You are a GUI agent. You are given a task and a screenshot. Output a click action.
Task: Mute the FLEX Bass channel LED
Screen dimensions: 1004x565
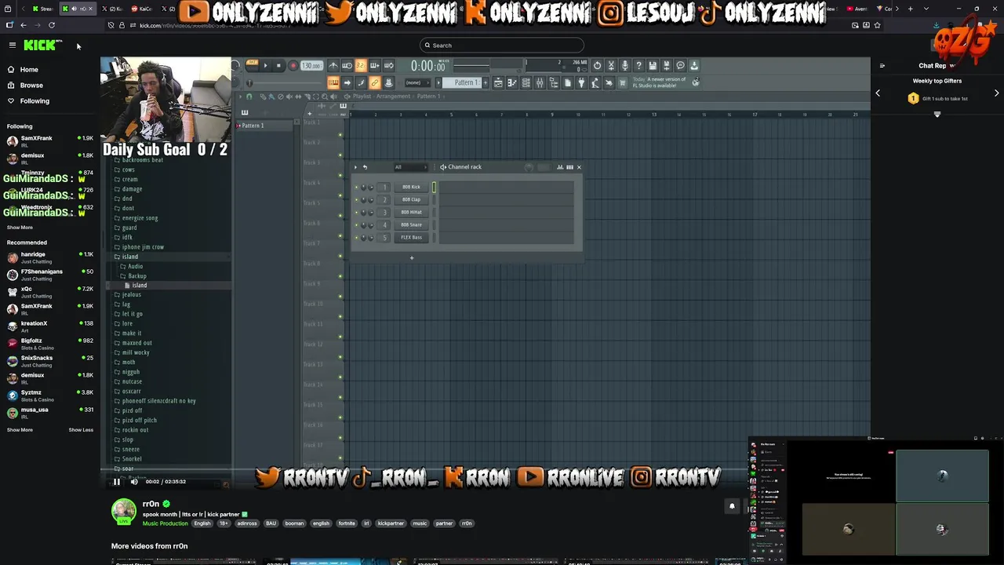coord(356,237)
